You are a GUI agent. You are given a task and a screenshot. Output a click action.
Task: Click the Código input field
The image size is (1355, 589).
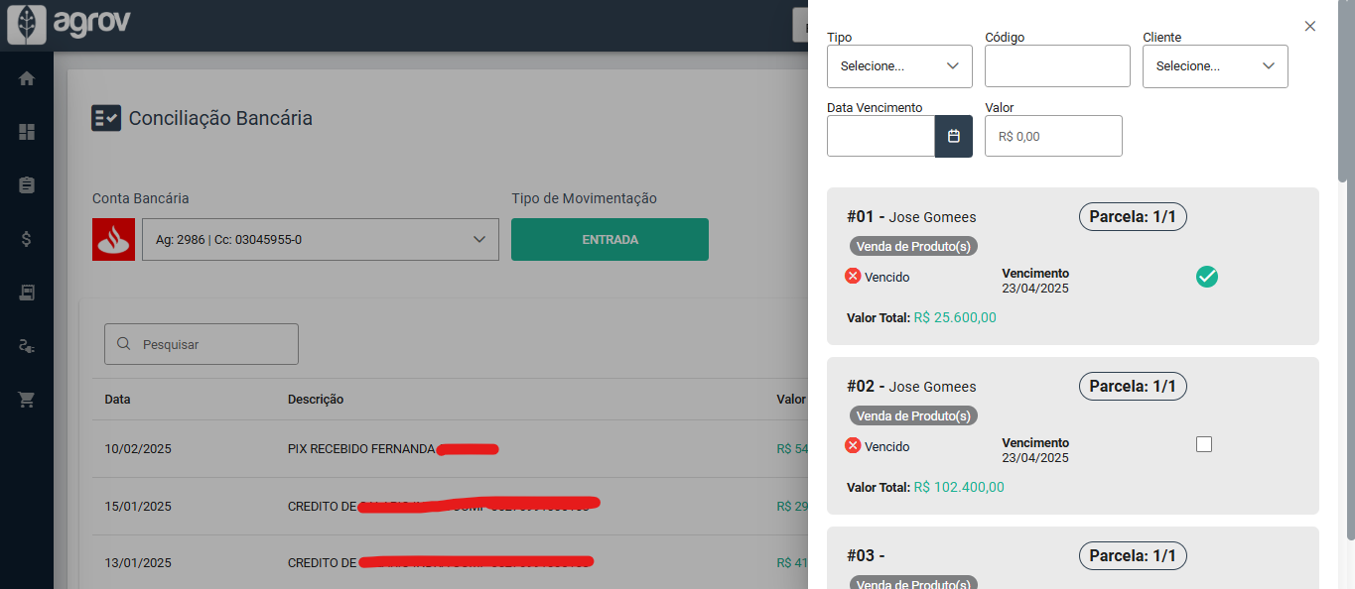click(x=1057, y=66)
